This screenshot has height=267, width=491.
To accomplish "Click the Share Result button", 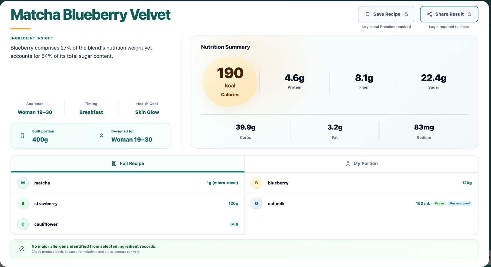I will 449,14.
